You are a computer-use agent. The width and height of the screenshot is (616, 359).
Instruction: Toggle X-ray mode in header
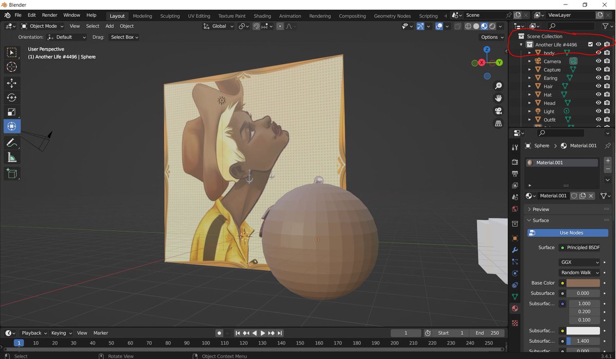click(x=456, y=26)
